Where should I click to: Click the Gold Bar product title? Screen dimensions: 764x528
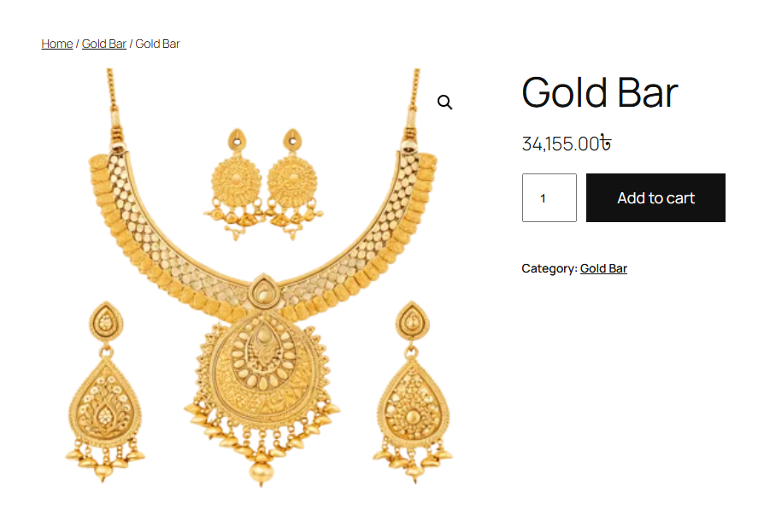[599, 92]
